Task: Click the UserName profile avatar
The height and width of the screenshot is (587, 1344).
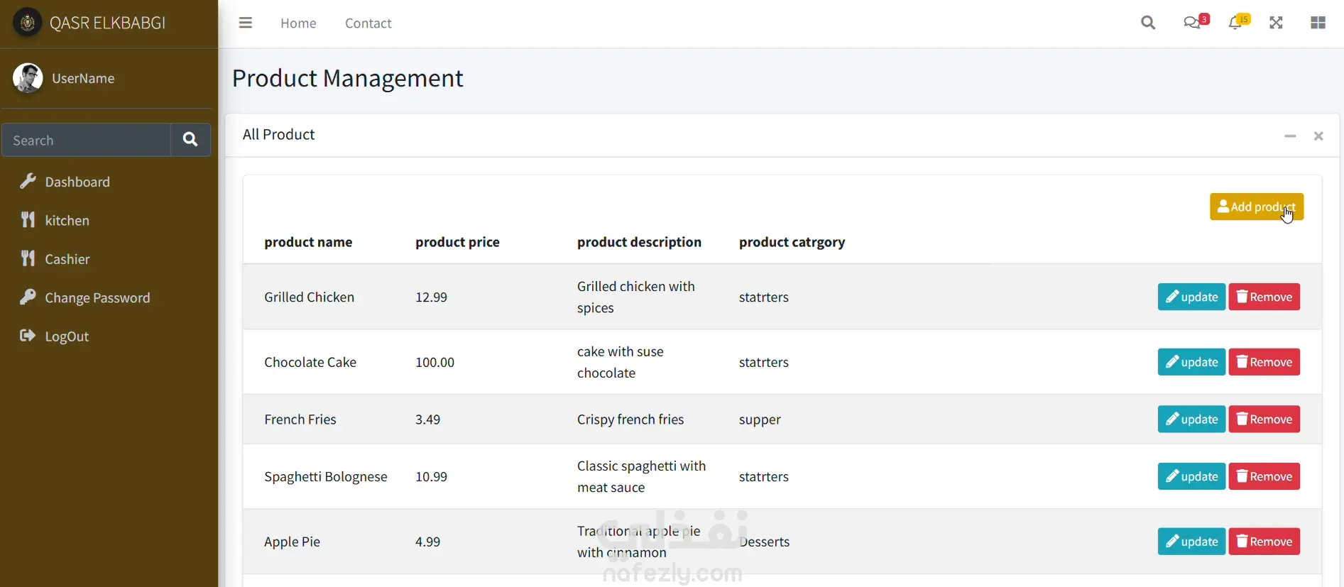Action: point(28,78)
